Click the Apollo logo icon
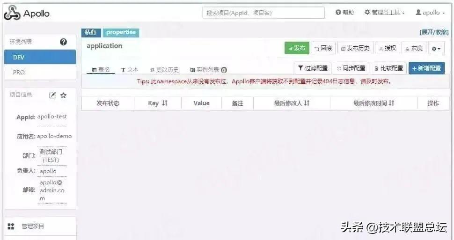 point(12,13)
